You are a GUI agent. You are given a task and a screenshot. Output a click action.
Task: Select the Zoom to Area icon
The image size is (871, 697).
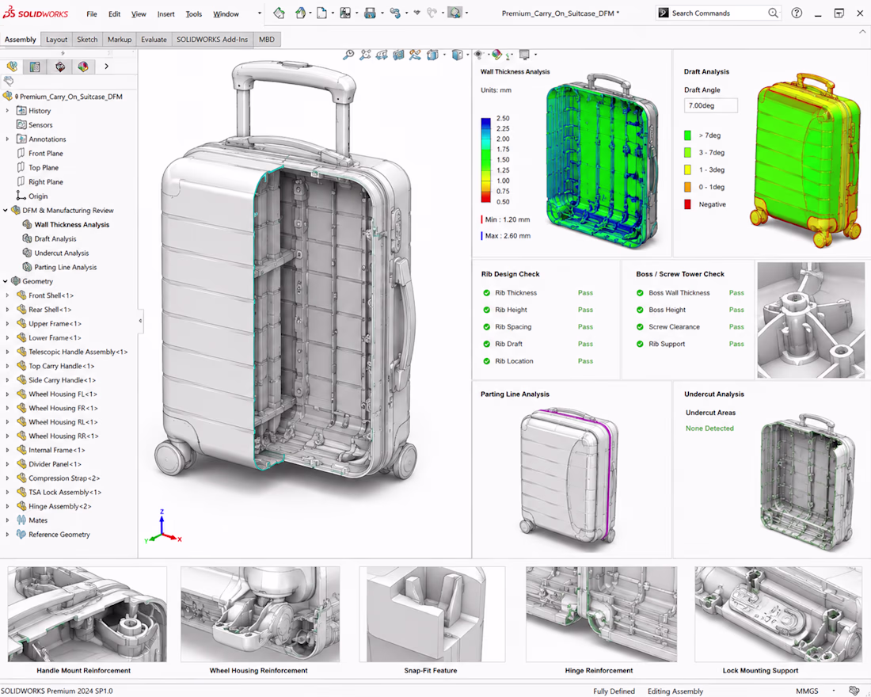click(365, 55)
